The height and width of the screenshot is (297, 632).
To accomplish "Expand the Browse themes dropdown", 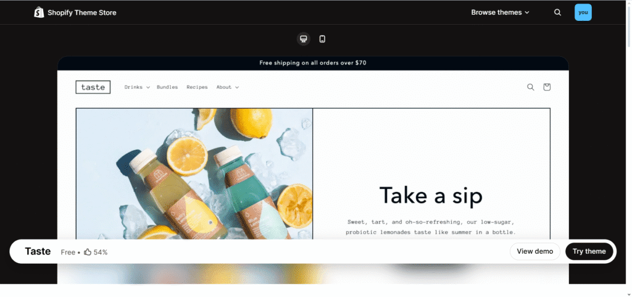I will pyautogui.click(x=500, y=12).
